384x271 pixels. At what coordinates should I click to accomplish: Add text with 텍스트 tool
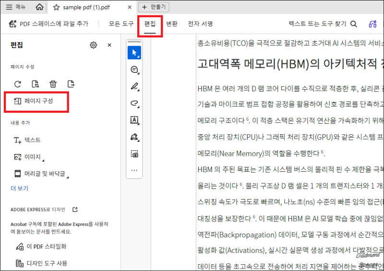click(x=27, y=140)
